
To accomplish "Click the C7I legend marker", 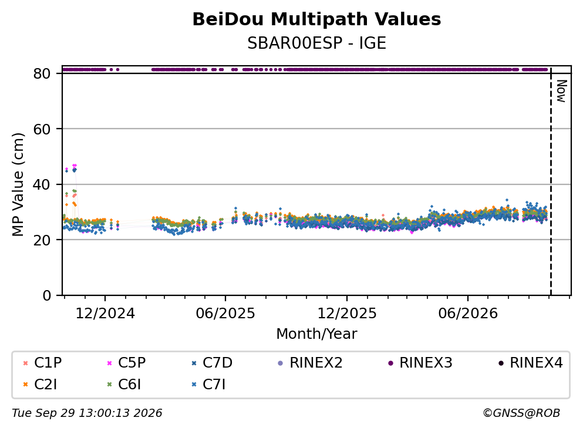I will click(194, 385).
